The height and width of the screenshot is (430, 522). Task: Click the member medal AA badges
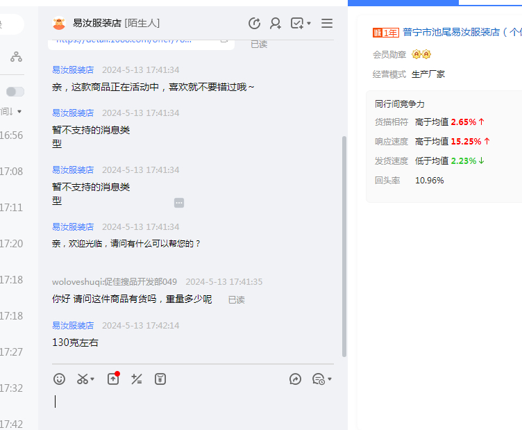tap(421, 54)
